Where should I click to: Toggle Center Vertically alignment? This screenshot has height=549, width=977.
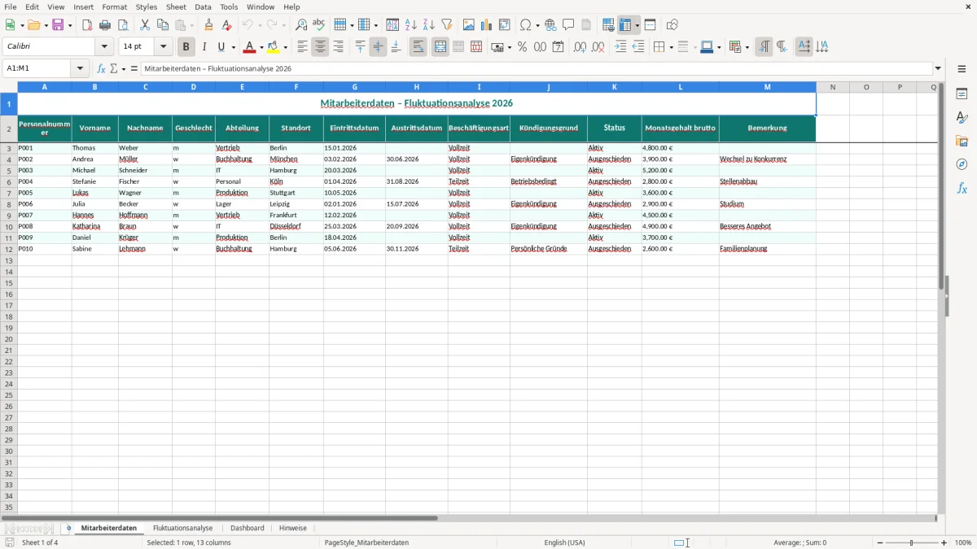[x=378, y=47]
